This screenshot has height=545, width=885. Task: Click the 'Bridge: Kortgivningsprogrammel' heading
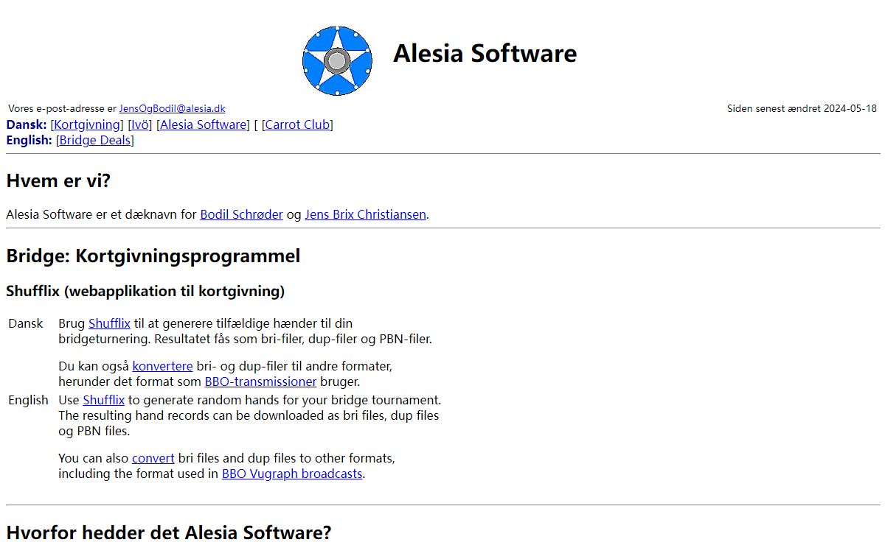[153, 256]
